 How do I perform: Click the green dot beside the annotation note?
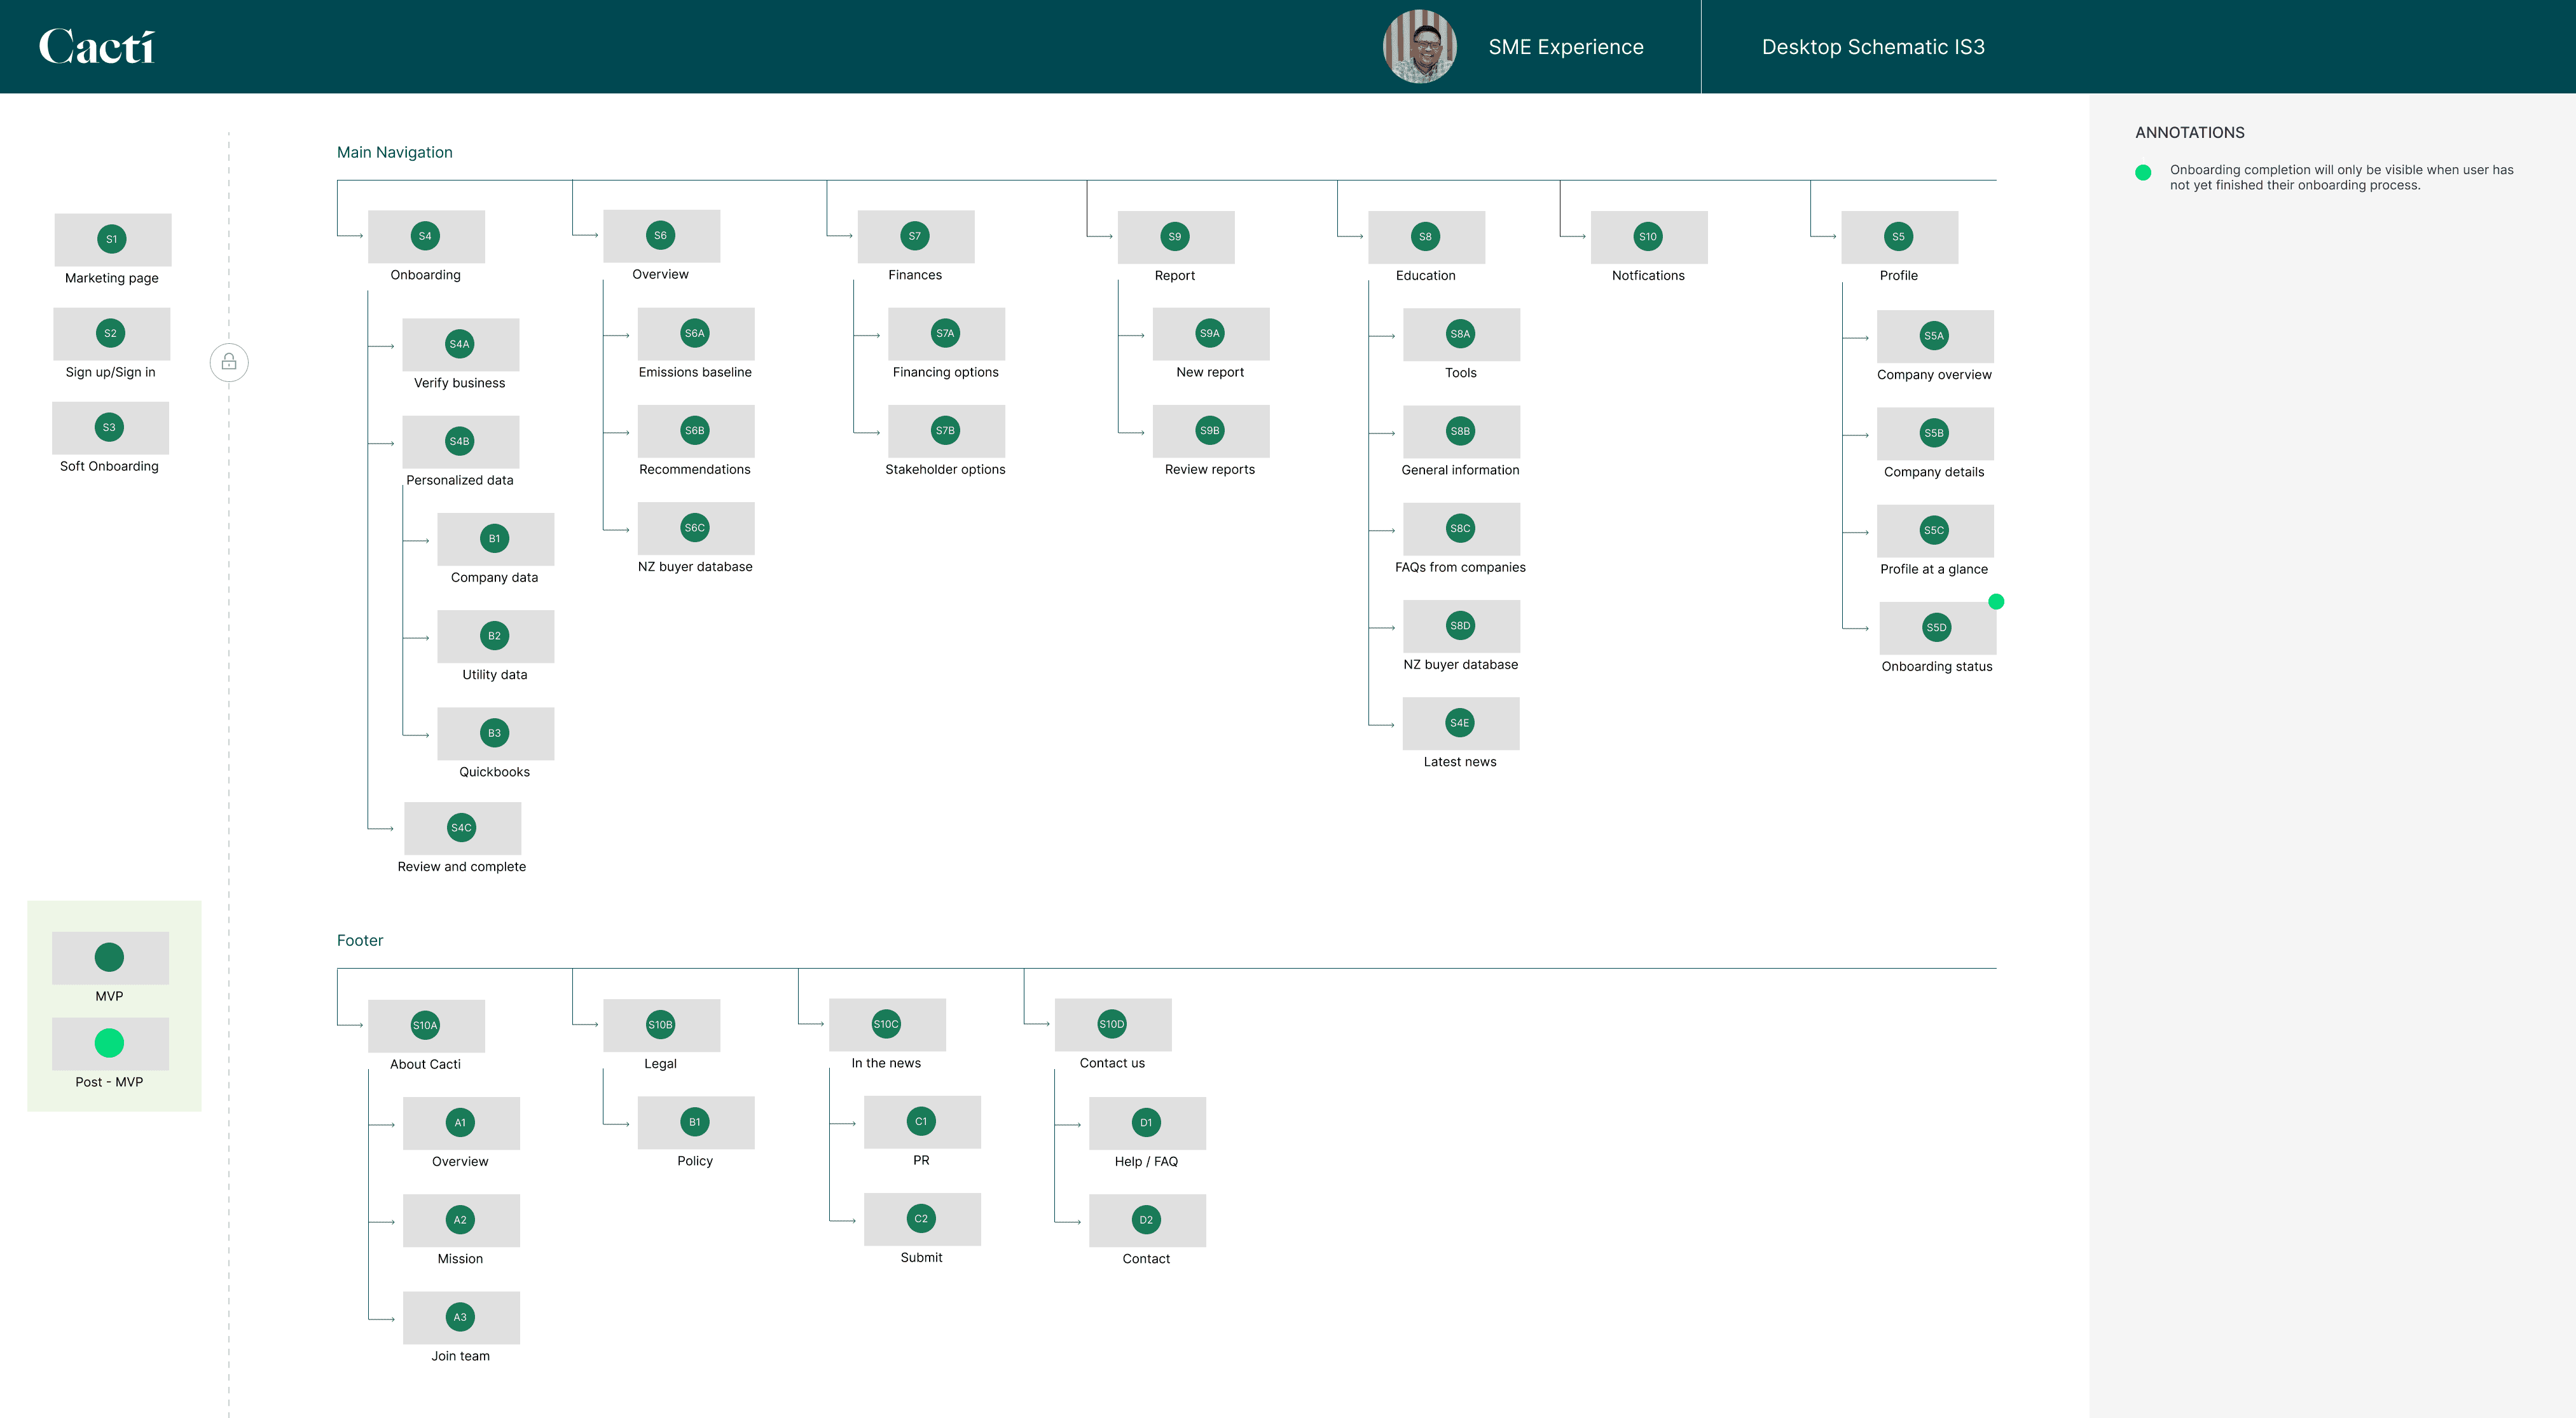coord(2143,172)
